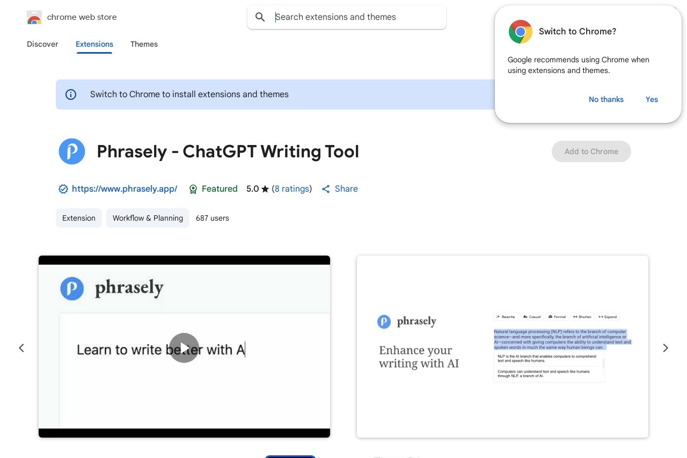Open the Discover tab
The width and height of the screenshot is (687, 458).
[x=42, y=44]
